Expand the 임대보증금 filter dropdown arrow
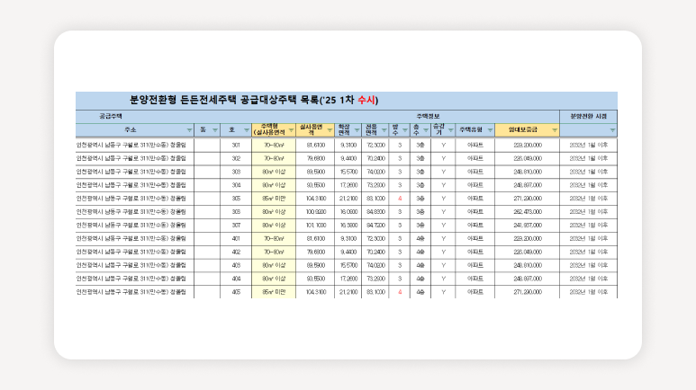 (555, 130)
